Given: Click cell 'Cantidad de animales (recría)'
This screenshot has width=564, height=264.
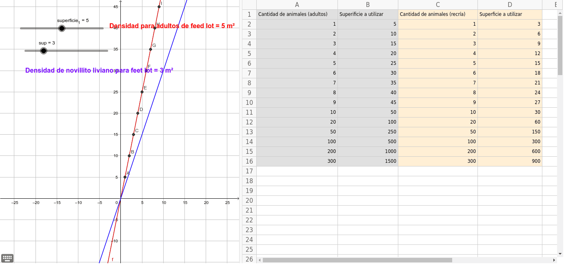Looking at the screenshot, I should click(438, 14).
